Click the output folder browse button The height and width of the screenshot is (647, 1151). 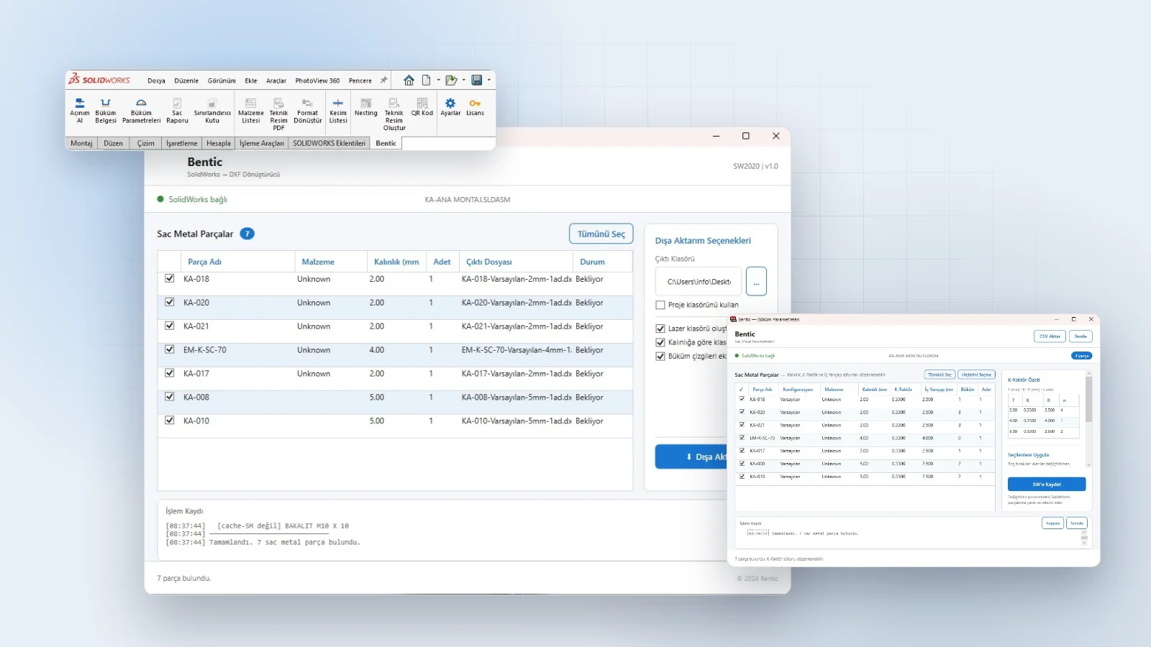pos(756,282)
